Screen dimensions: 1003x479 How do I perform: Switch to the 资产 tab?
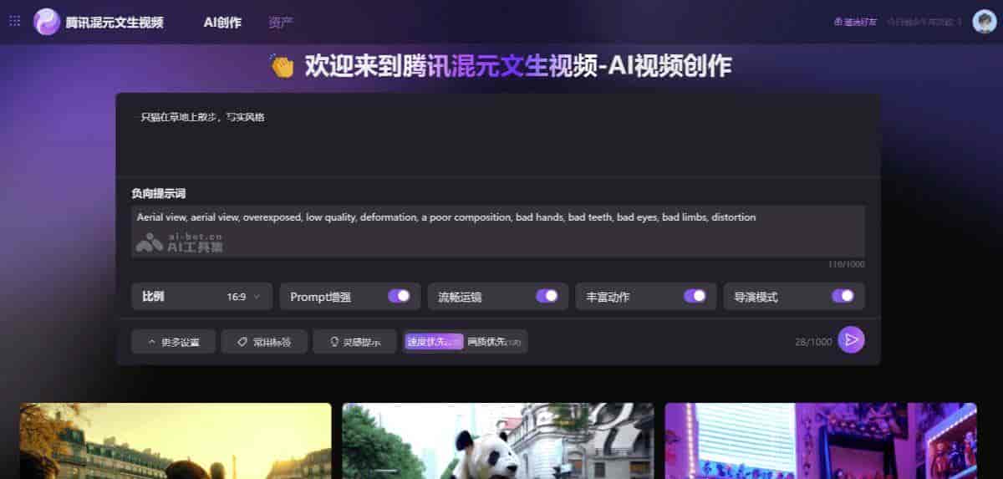[x=281, y=23]
